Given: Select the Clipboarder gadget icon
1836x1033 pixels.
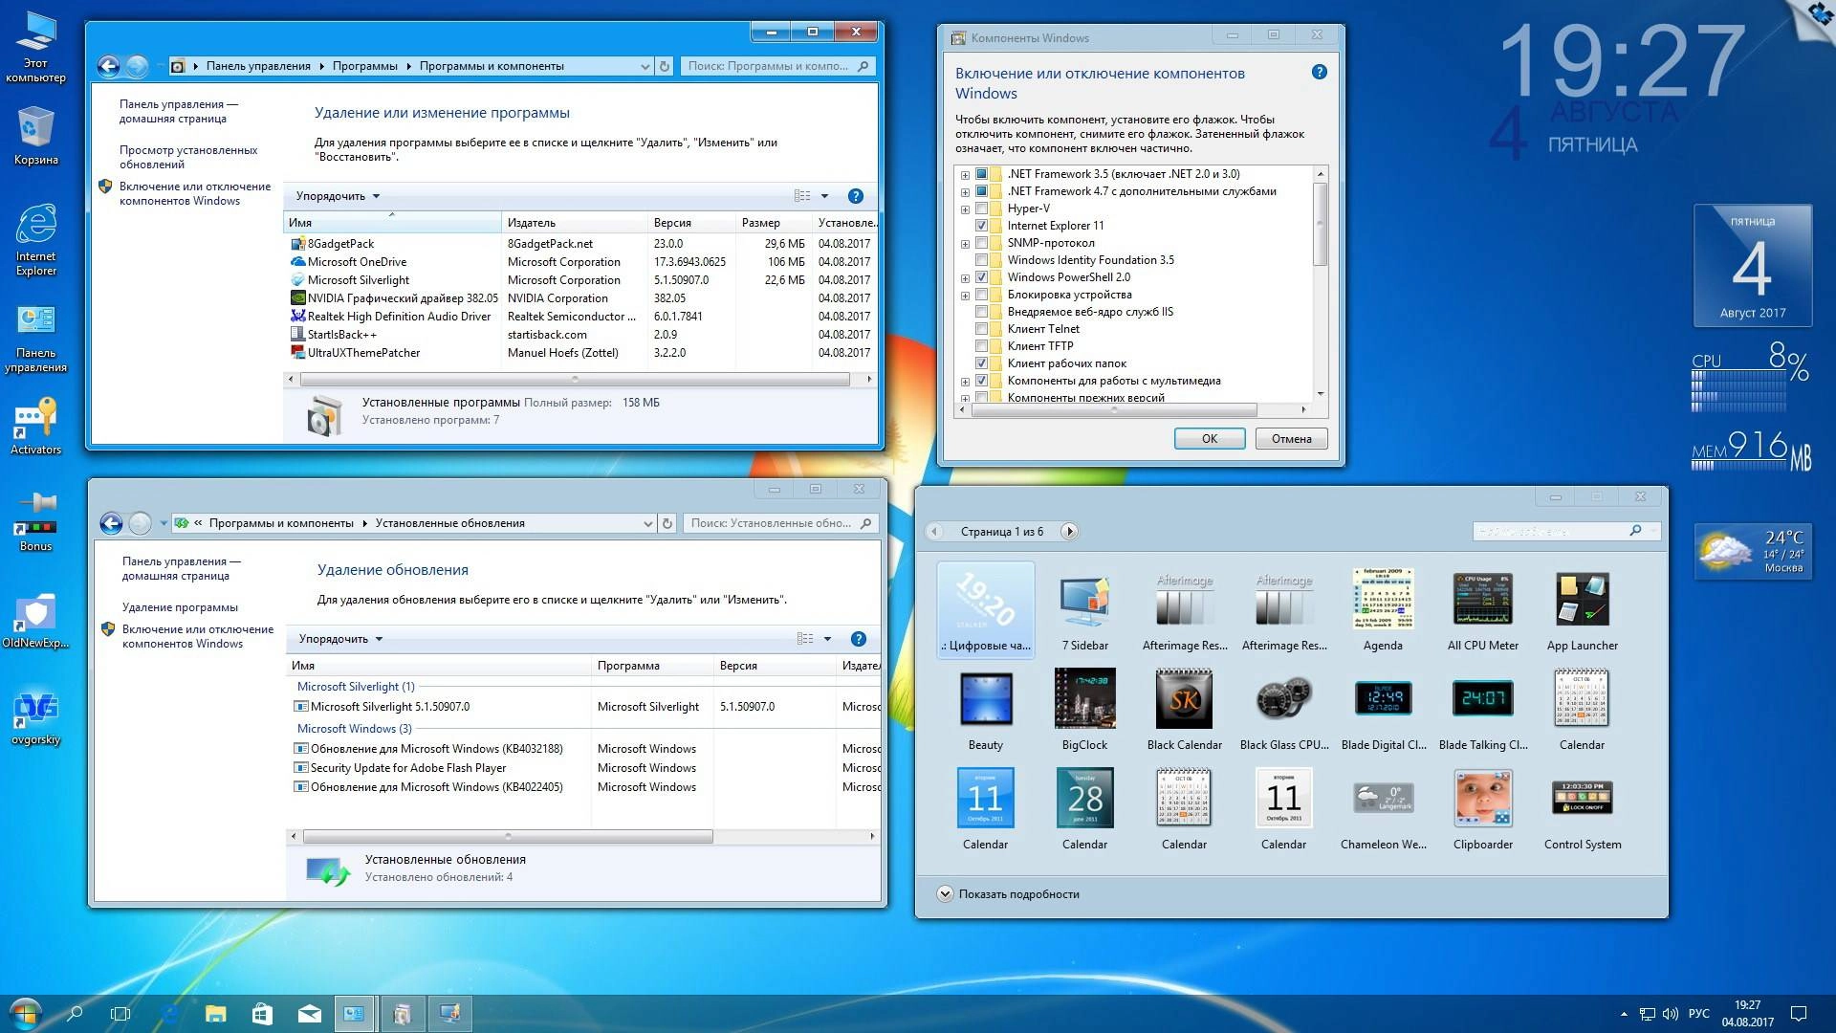Looking at the screenshot, I should point(1482,798).
